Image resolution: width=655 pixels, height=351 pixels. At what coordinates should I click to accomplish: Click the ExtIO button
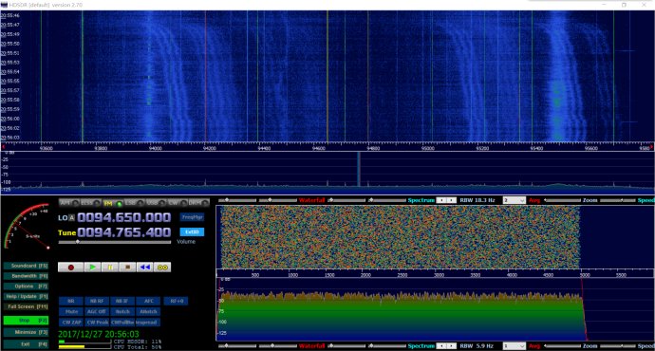tap(192, 231)
